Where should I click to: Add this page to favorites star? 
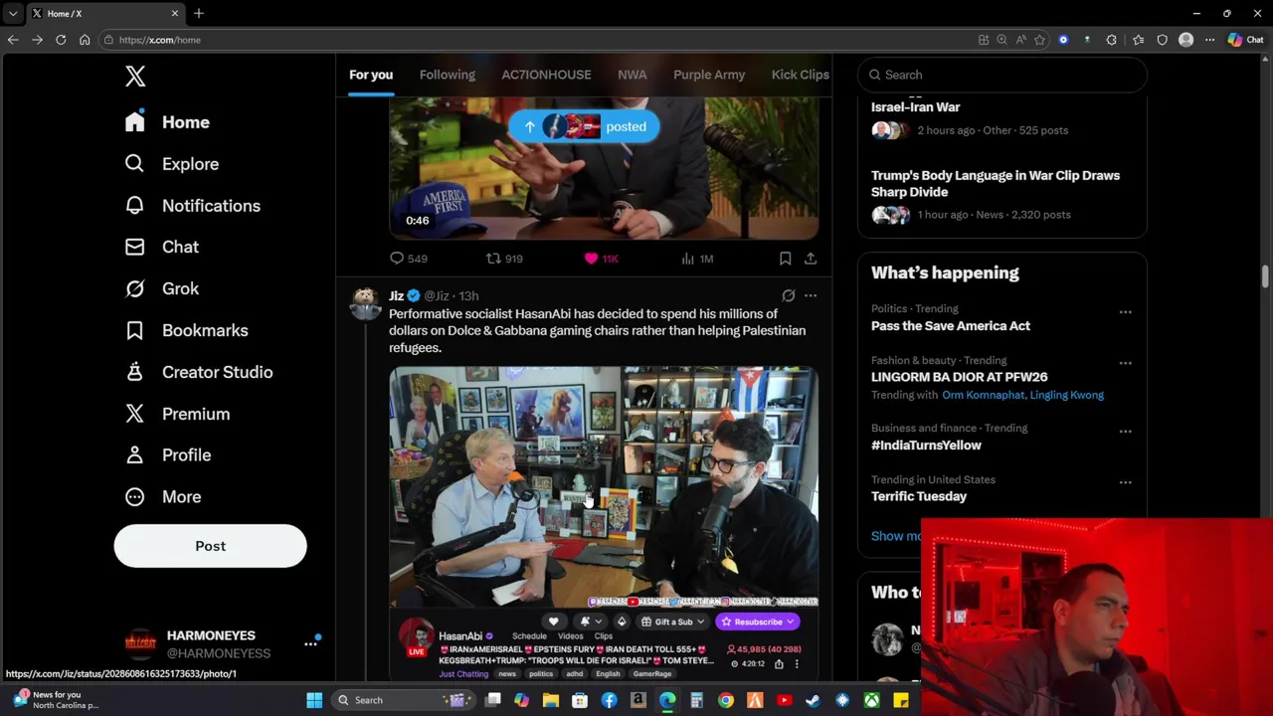pyautogui.click(x=1039, y=40)
